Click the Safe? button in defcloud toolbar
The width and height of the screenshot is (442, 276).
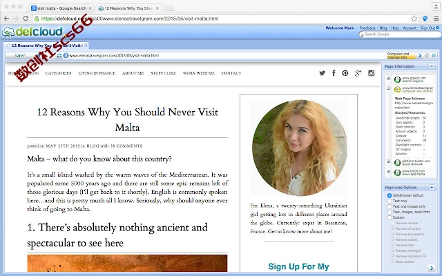(x=20, y=55)
